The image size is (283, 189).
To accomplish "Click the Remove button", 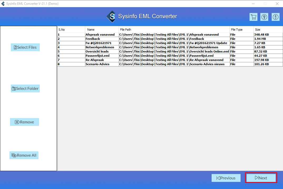I will tap(24, 122).
